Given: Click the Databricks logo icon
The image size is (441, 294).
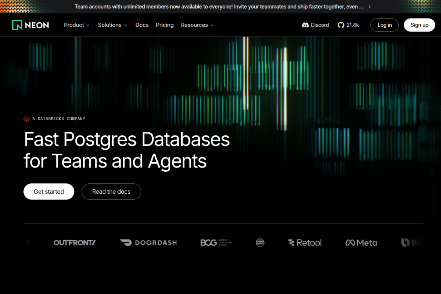Looking at the screenshot, I should click(x=27, y=119).
